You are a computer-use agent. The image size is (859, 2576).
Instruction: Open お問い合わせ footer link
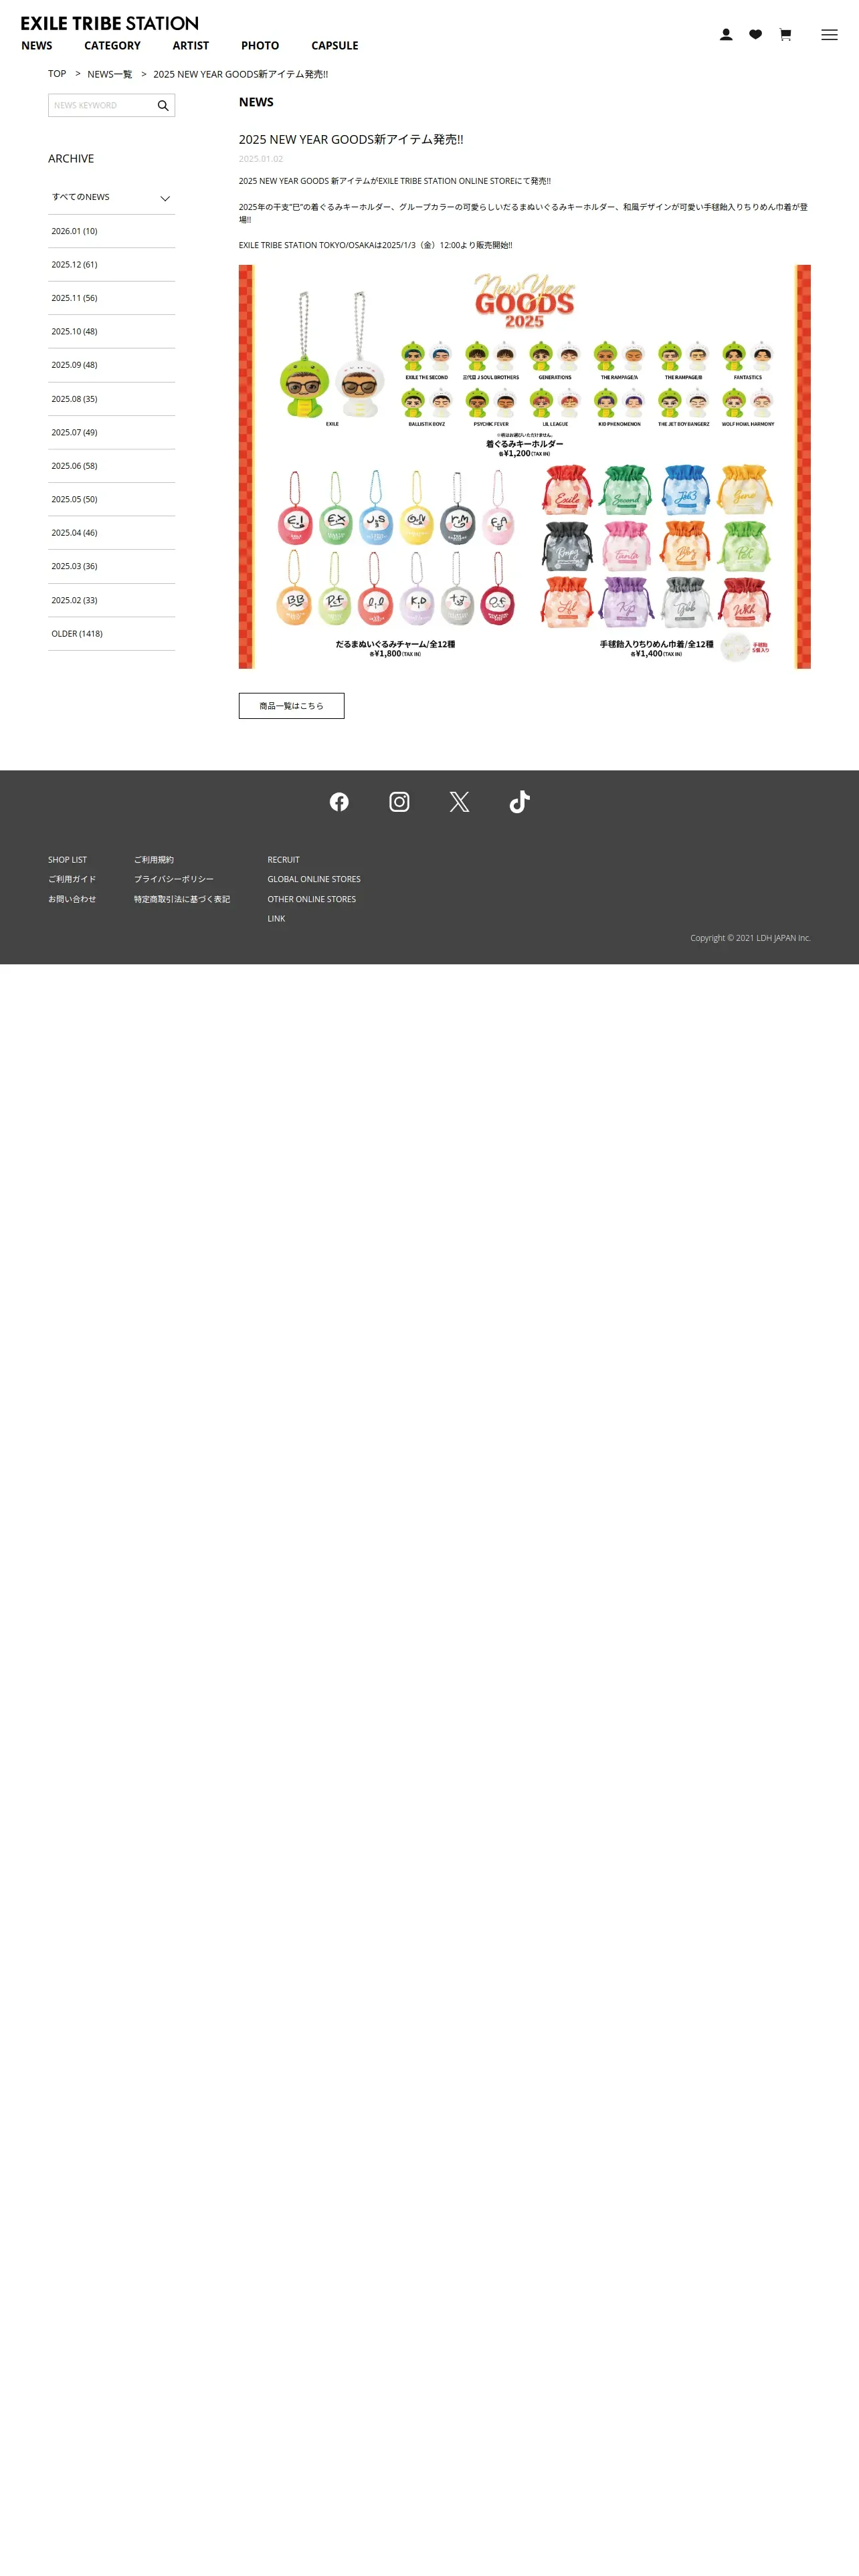coord(72,900)
